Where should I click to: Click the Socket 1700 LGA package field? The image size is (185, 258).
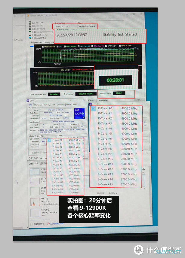55,115
